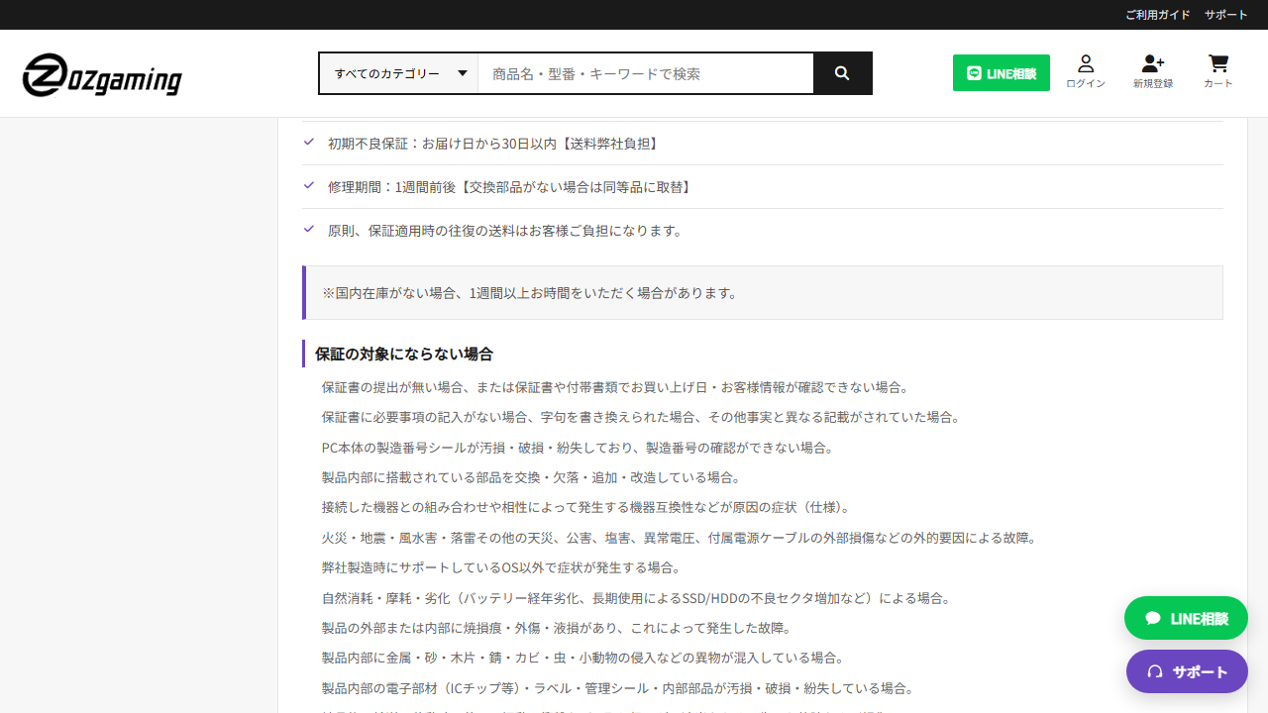Click 保証書の提出が無い場合 line
The height and width of the screenshot is (713, 1268).
pos(615,387)
